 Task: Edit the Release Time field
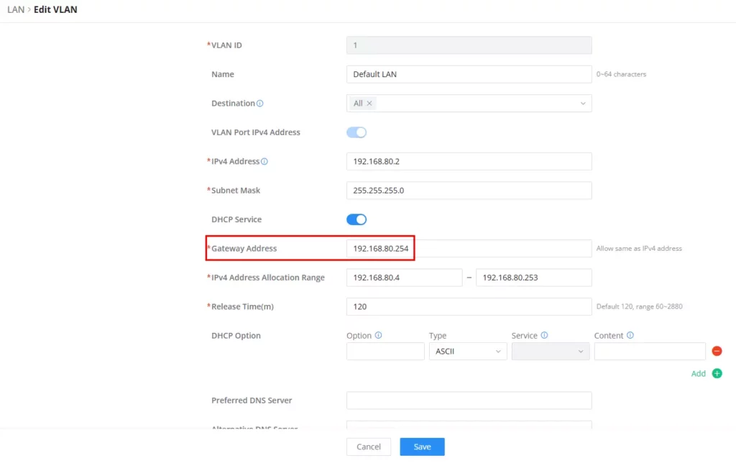pyautogui.click(x=469, y=307)
